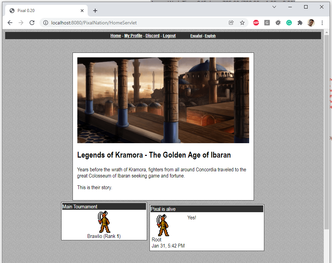This screenshot has width=332, height=263.
Task: Click the Ibaran colosseum banner image
Action: [x=163, y=100]
